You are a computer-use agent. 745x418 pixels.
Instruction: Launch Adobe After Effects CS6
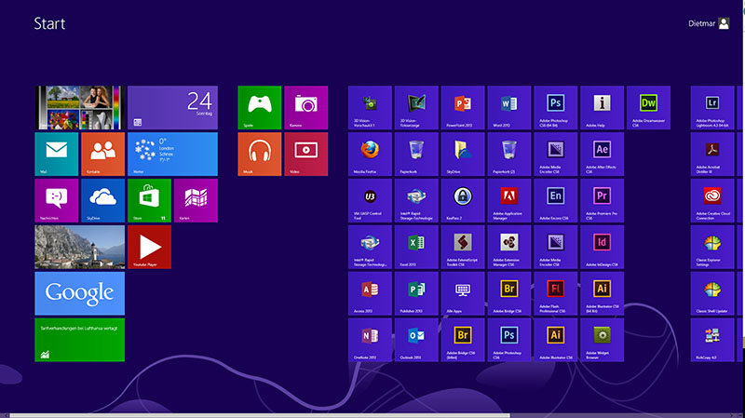602,154
